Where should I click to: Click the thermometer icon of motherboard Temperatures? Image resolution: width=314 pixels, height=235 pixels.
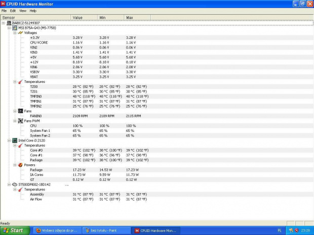coord(20,82)
